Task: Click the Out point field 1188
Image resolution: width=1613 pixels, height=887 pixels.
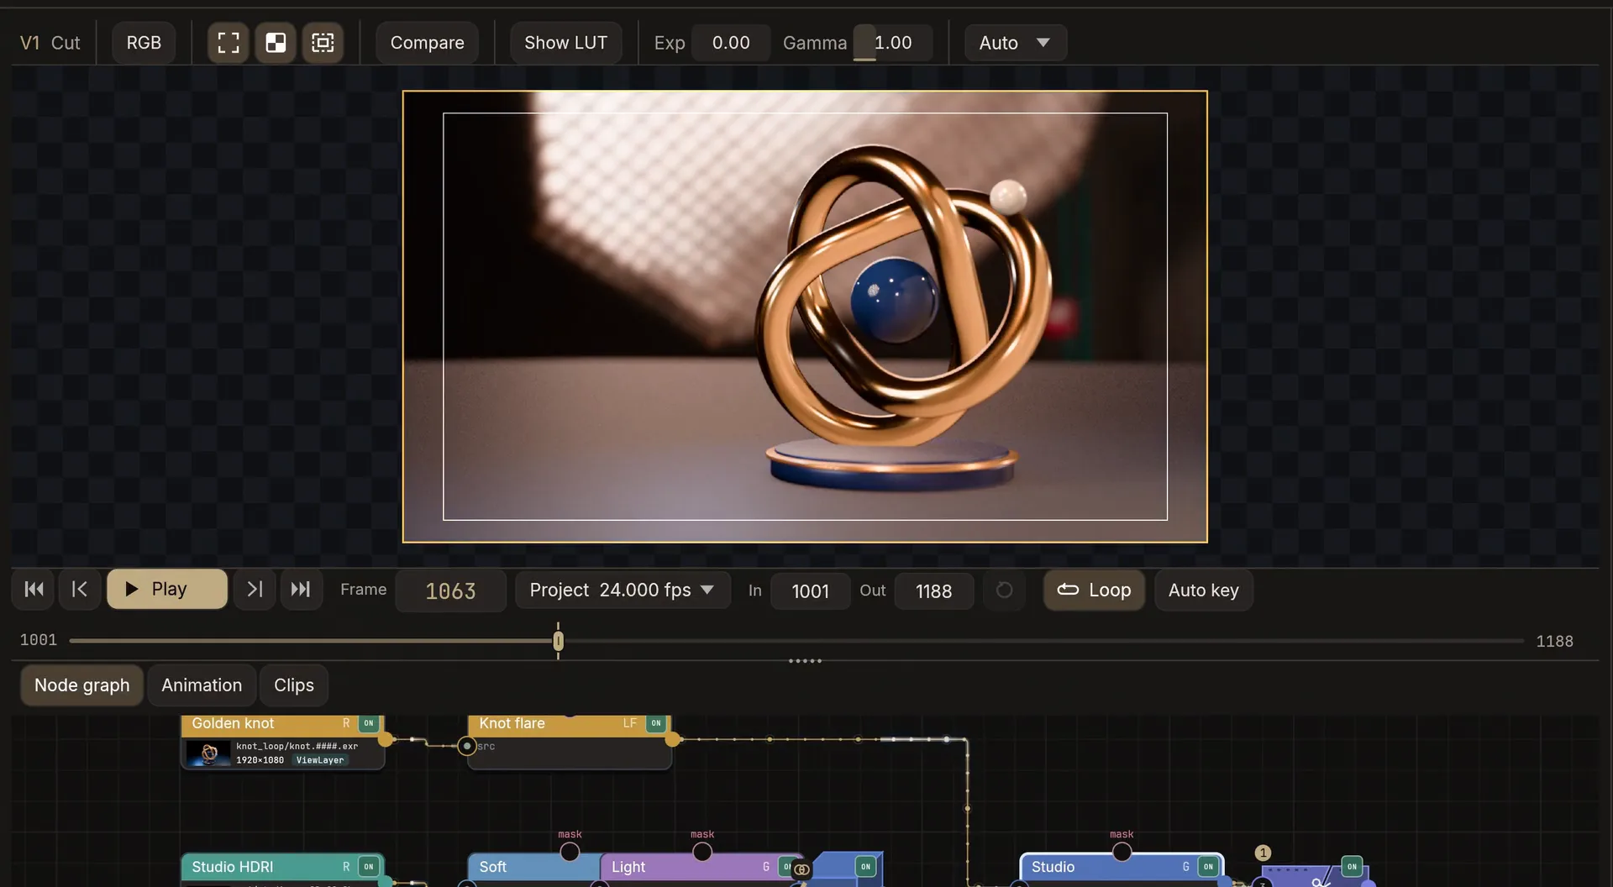Action: tap(933, 591)
